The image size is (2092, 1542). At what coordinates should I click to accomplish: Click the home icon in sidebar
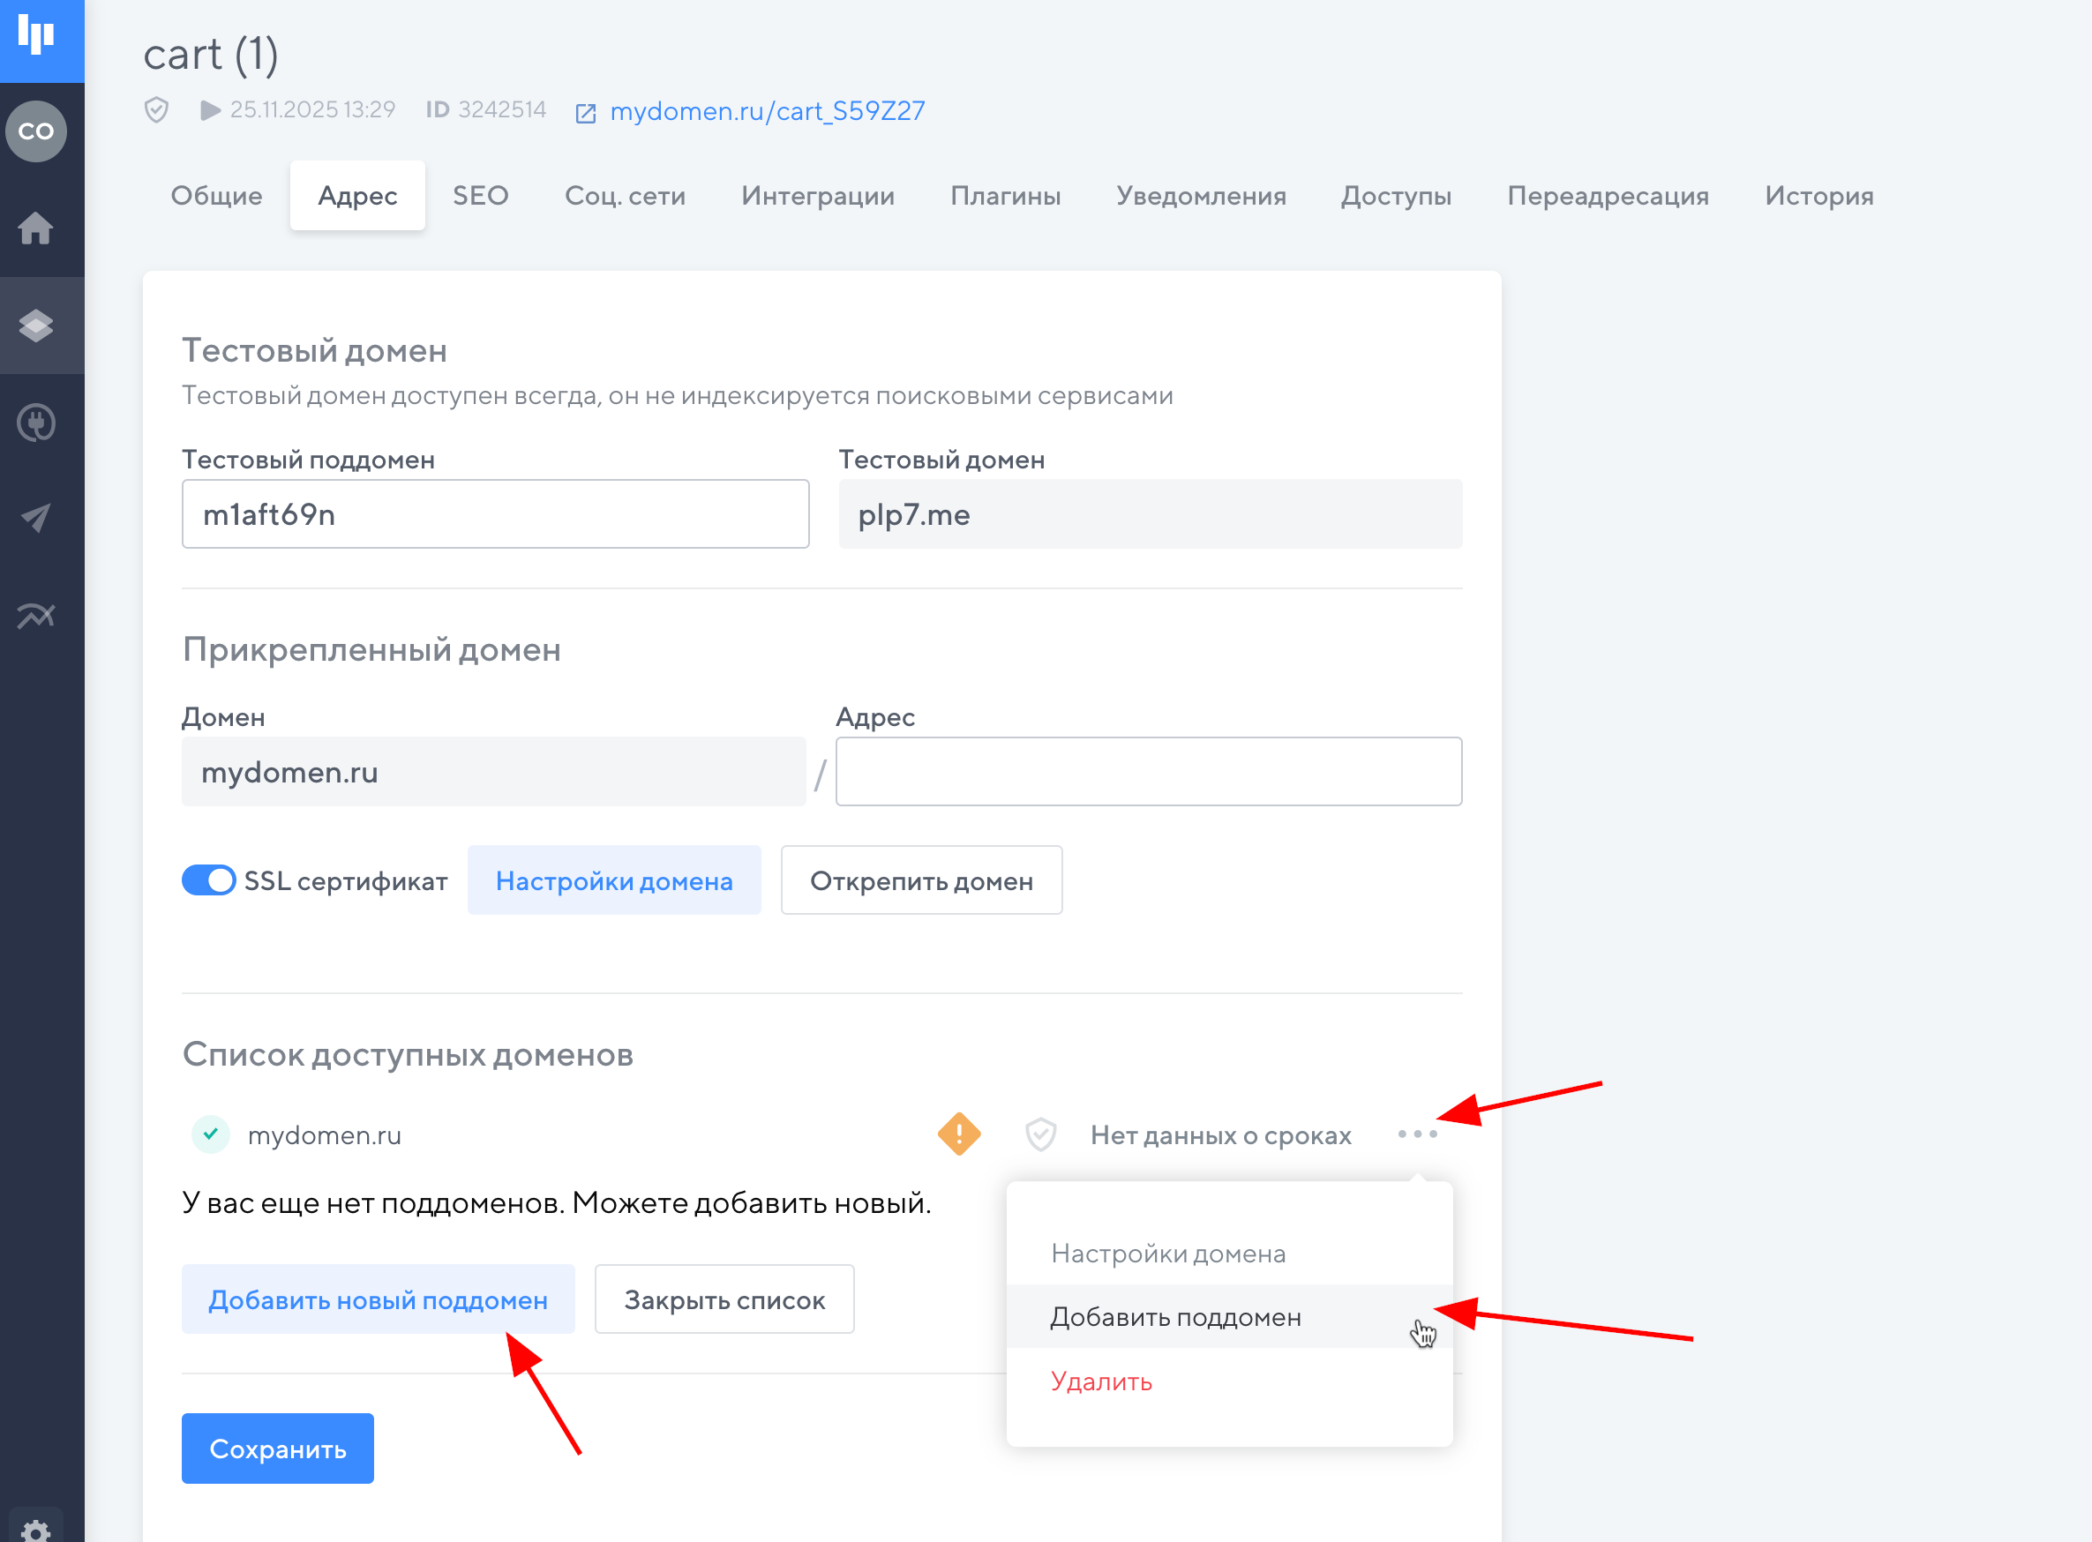click(36, 228)
